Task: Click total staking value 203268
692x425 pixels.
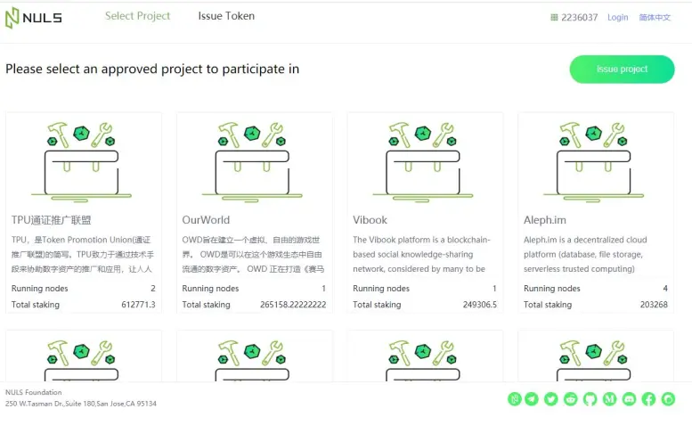Action: click(654, 305)
